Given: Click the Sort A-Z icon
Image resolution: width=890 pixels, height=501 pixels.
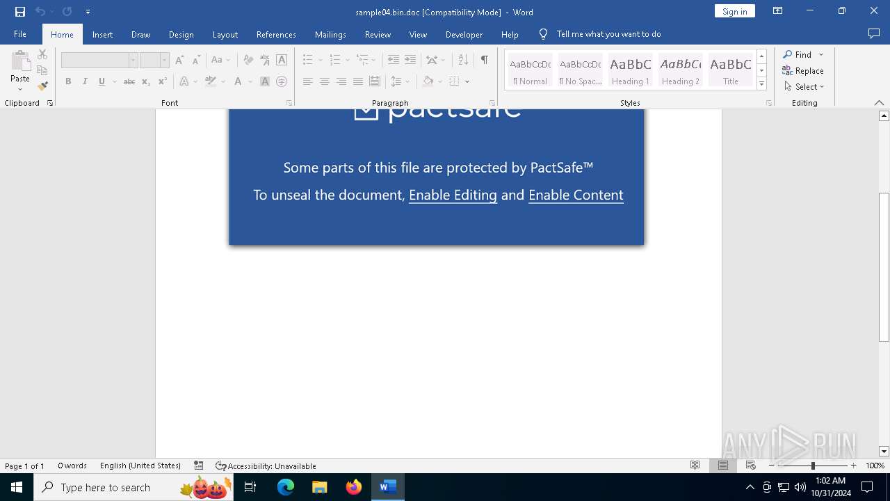Looking at the screenshot, I should pos(463,60).
